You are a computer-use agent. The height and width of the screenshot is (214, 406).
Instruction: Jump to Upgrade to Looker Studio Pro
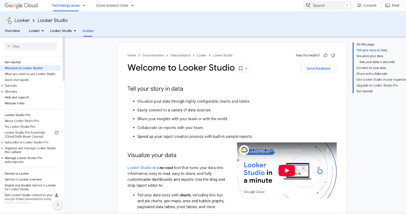pos(377,86)
